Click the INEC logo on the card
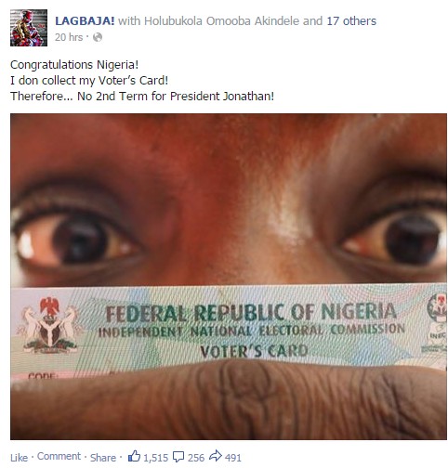This screenshot has width=448, height=468. point(436,323)
